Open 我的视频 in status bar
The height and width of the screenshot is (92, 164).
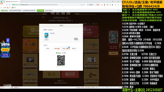pos(78,88)
